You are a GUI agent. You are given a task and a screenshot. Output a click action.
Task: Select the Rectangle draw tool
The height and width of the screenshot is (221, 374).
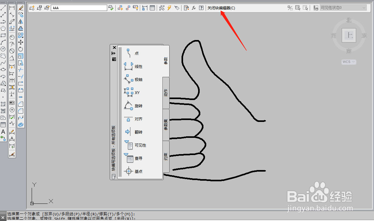(x=3, y=35)
